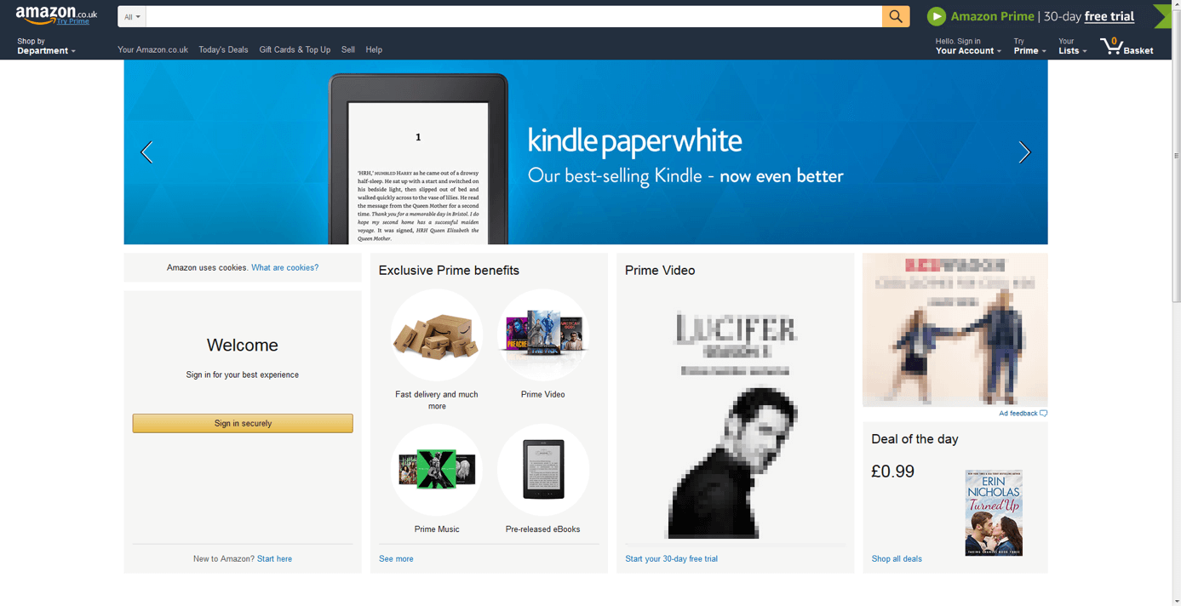Select Gift Cards & Top Up menu item
The height and width of the screenshot is (606, 1181).
coord(295,49)
